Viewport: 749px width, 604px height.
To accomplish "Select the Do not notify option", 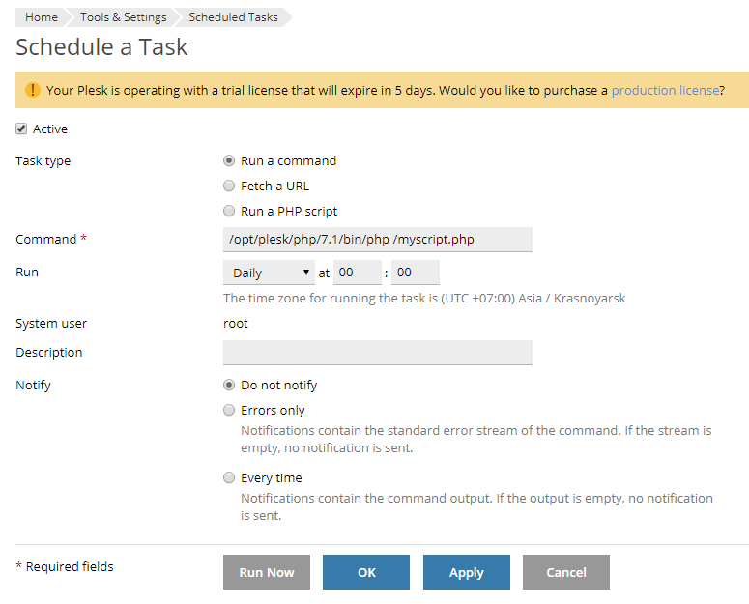I will pyautogui.click(x=229, y=385).
